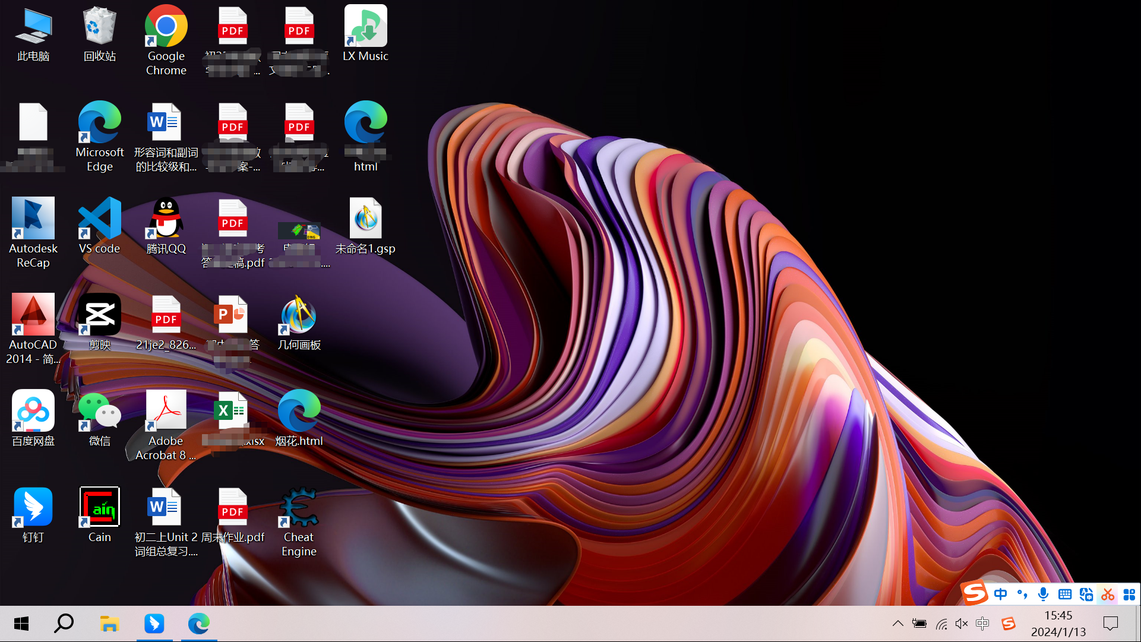Select the Adobe Acrobat 8 shortcut
This screenshot has width=1141, height=642.
tap(166, 425)
